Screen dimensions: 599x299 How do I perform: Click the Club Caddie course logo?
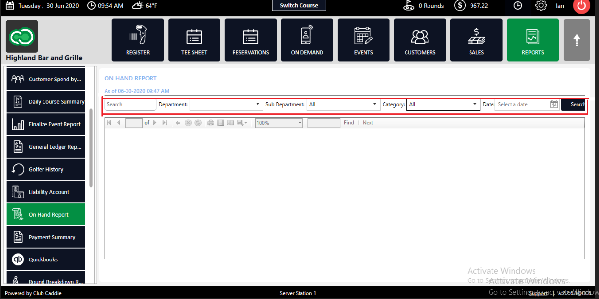click(x=22, y=37)
